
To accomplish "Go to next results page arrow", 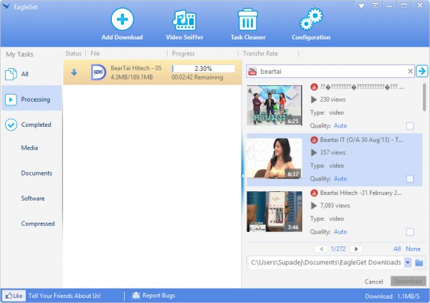I will [356, 249].
